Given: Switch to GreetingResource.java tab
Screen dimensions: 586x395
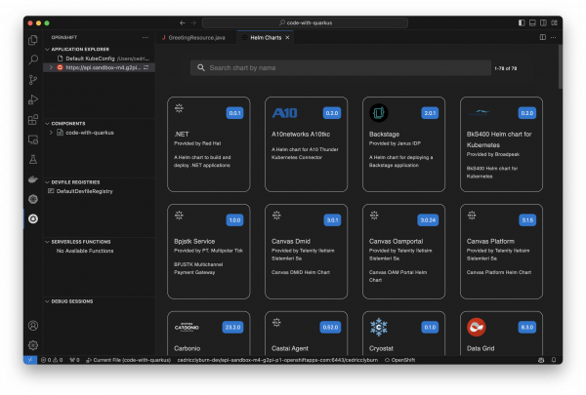Looking at the screenshot, I should point(195,37).
